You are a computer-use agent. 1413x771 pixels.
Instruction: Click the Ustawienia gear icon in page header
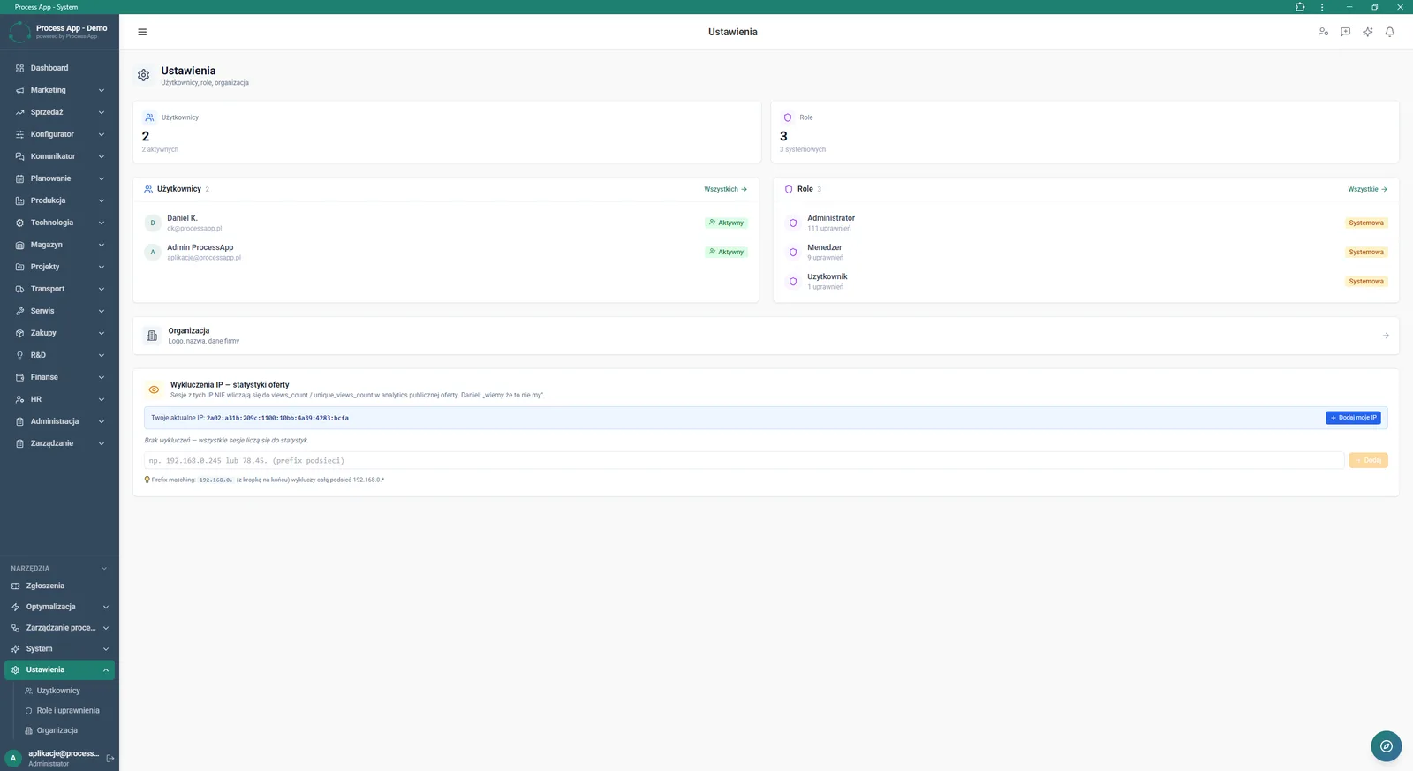(143, 75)
